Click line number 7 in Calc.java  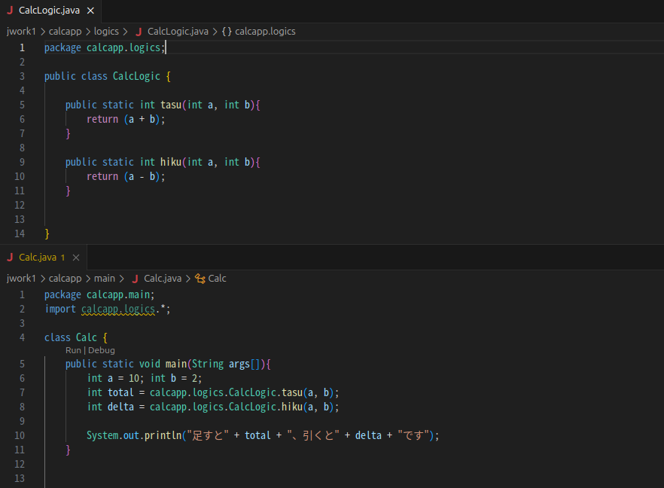coord(22,392)
